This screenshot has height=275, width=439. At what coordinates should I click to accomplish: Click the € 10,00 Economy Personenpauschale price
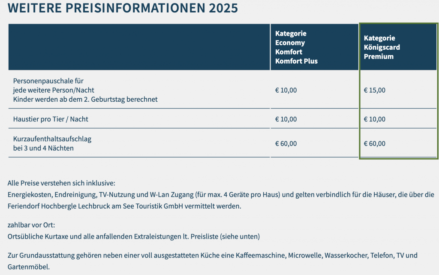click(x=286, y=90)
